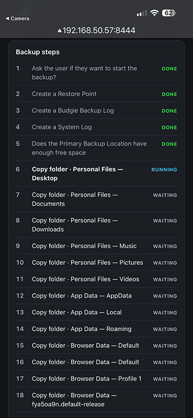Select step "Create a System Log"

coord(62,127)
